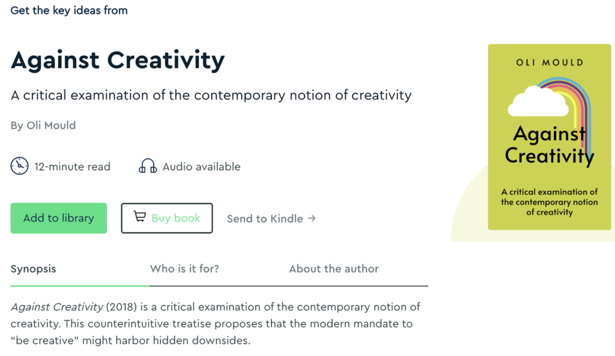Viewport: 615px width, 356px height.
Task: Click the OLI MOULD name on the cover
Action: (x=550, y=62)
